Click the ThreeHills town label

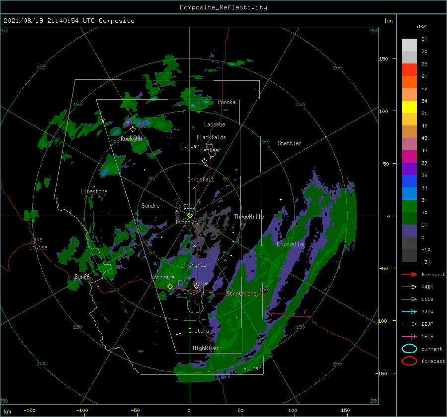(249, 217)
